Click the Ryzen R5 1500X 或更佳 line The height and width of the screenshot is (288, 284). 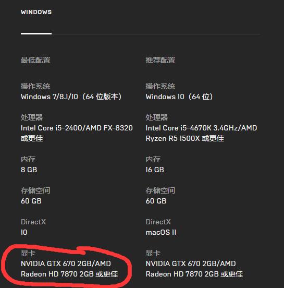pos(185,138)
